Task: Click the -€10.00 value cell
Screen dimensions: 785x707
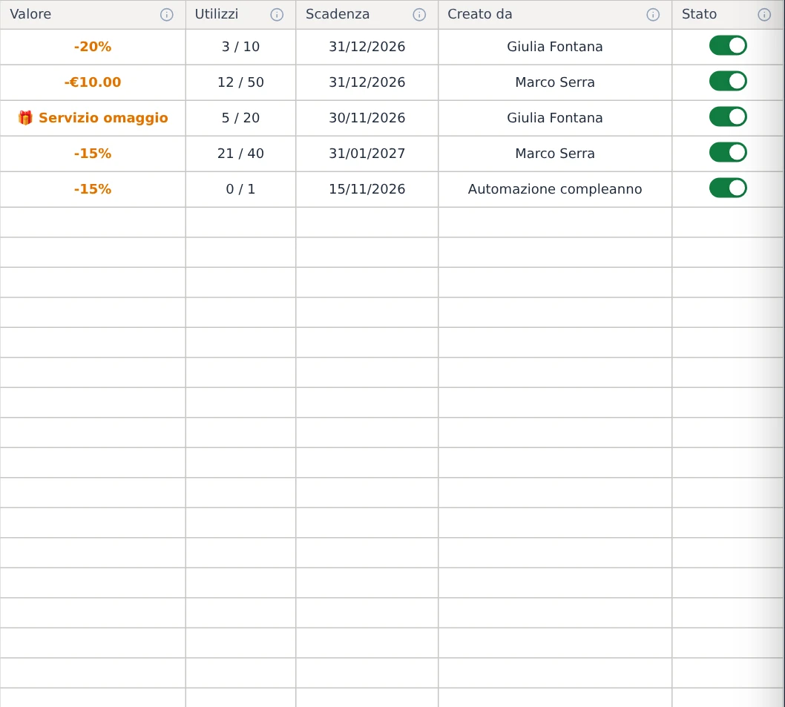Action: pos(93,82)
